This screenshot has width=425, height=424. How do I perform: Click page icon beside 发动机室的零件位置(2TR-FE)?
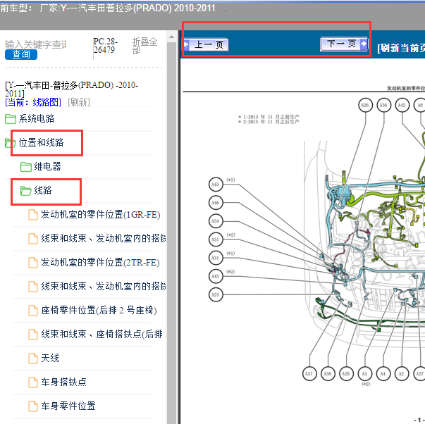tap(33, 263)
